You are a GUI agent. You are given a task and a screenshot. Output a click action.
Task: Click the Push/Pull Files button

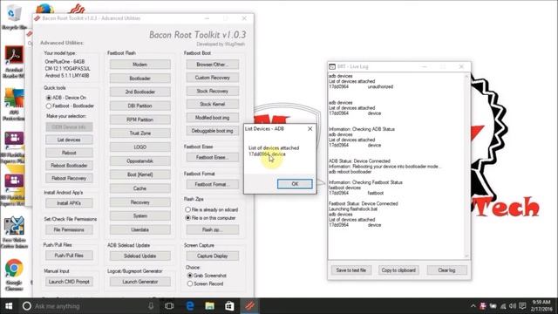click(69, 256)
